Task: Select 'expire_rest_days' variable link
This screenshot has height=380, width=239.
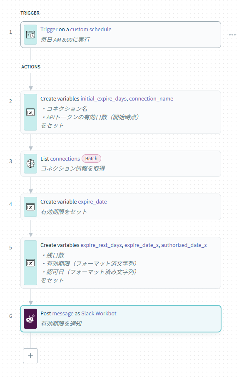Action: [101, 245]
